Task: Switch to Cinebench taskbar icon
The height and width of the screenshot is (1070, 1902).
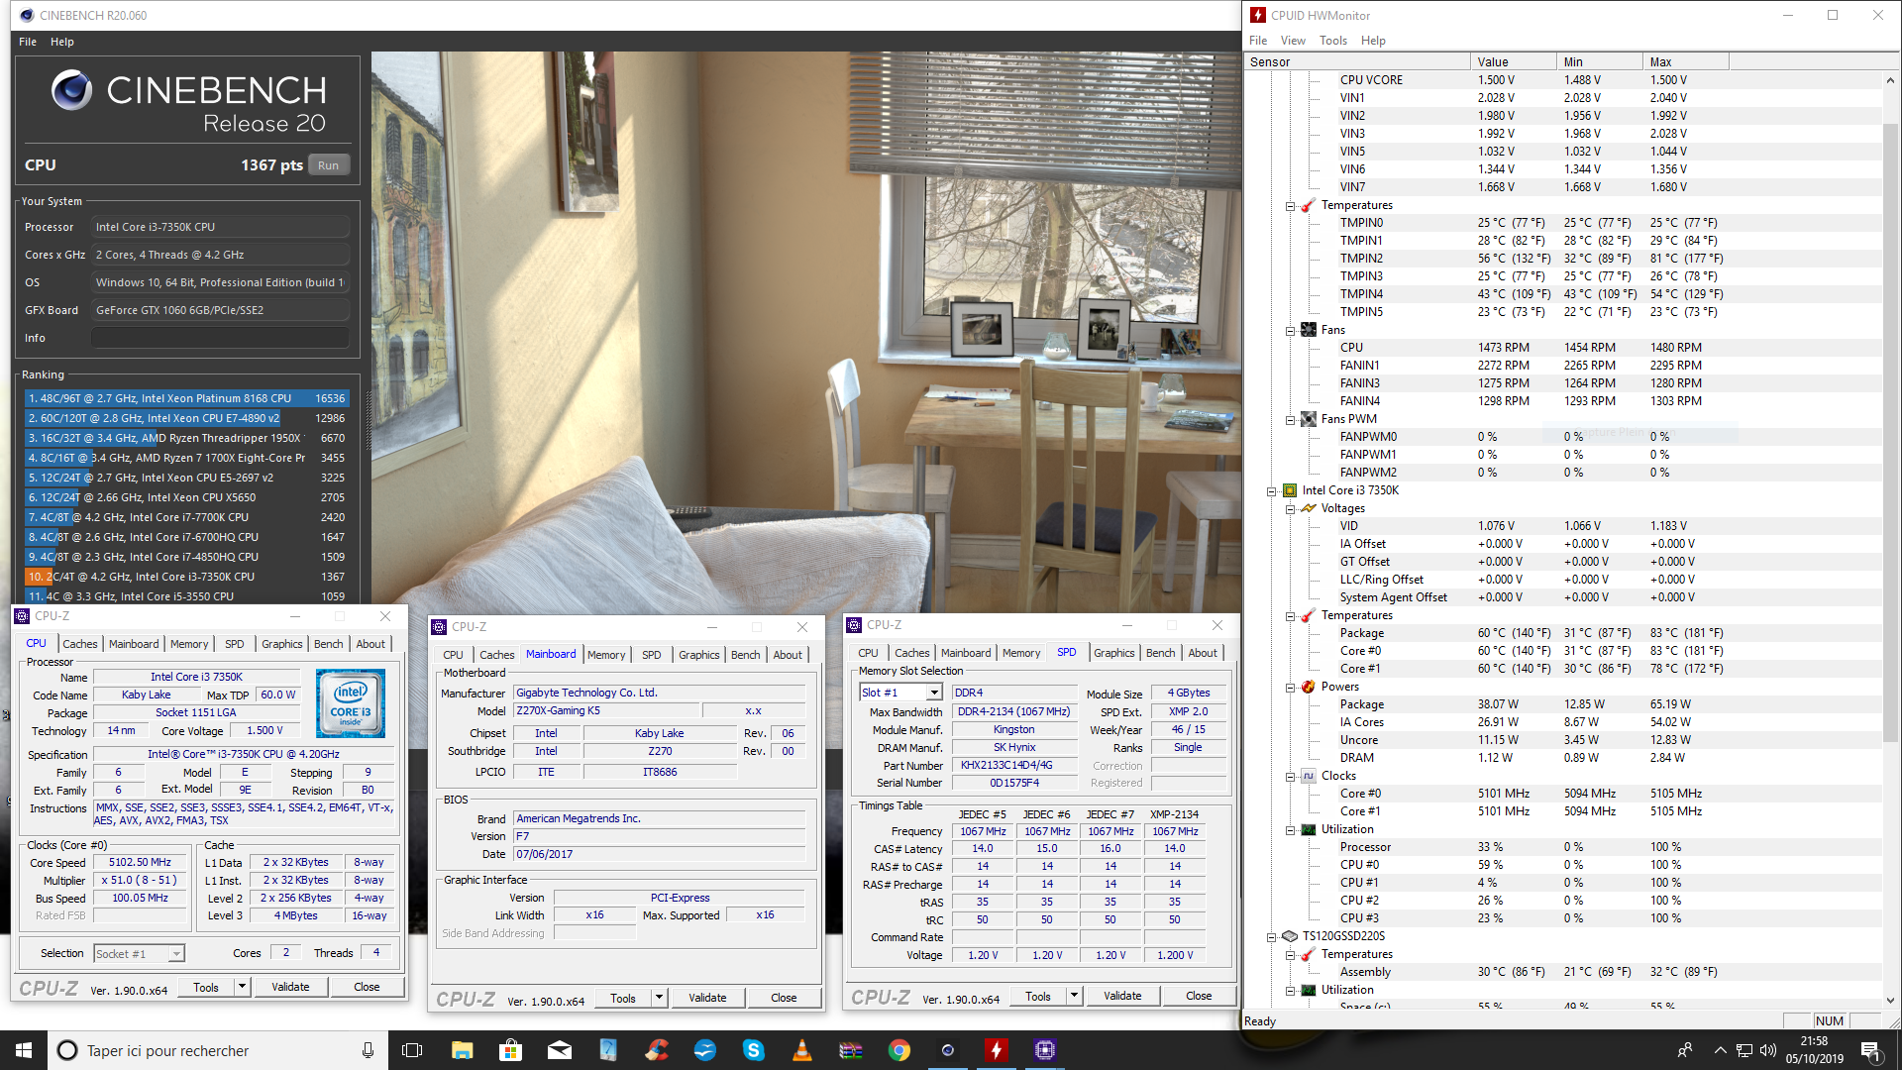Action: click(x=947, y=1050)
